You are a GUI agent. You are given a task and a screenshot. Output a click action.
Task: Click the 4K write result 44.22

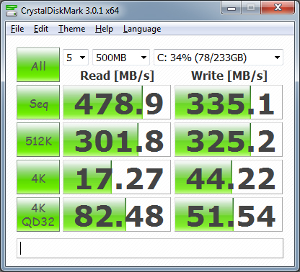click(229, 177)
